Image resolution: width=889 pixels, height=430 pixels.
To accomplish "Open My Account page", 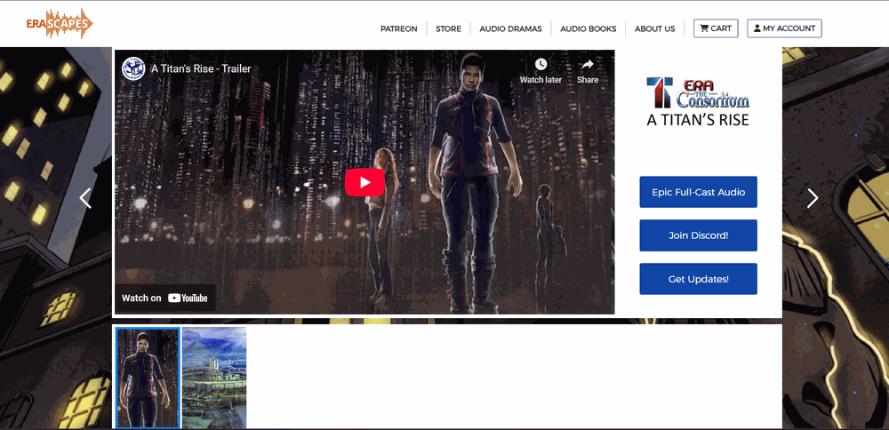I will point(784,28).
